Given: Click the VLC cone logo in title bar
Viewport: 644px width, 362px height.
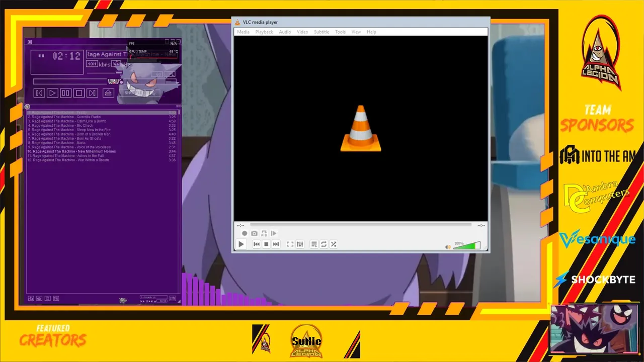Looking at the screenshot, I should [x=237, y=22].
